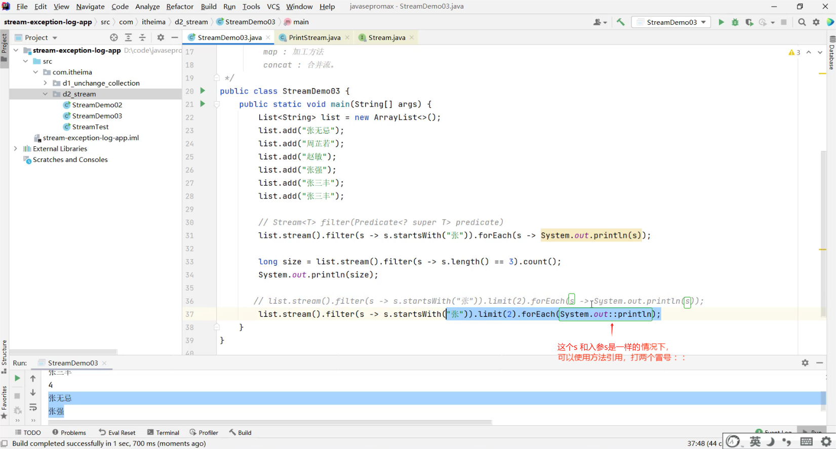This screenshot has width=836, height=449.
Task: Expand the d1_unchange_collection package
Action: tap(45, 83)
